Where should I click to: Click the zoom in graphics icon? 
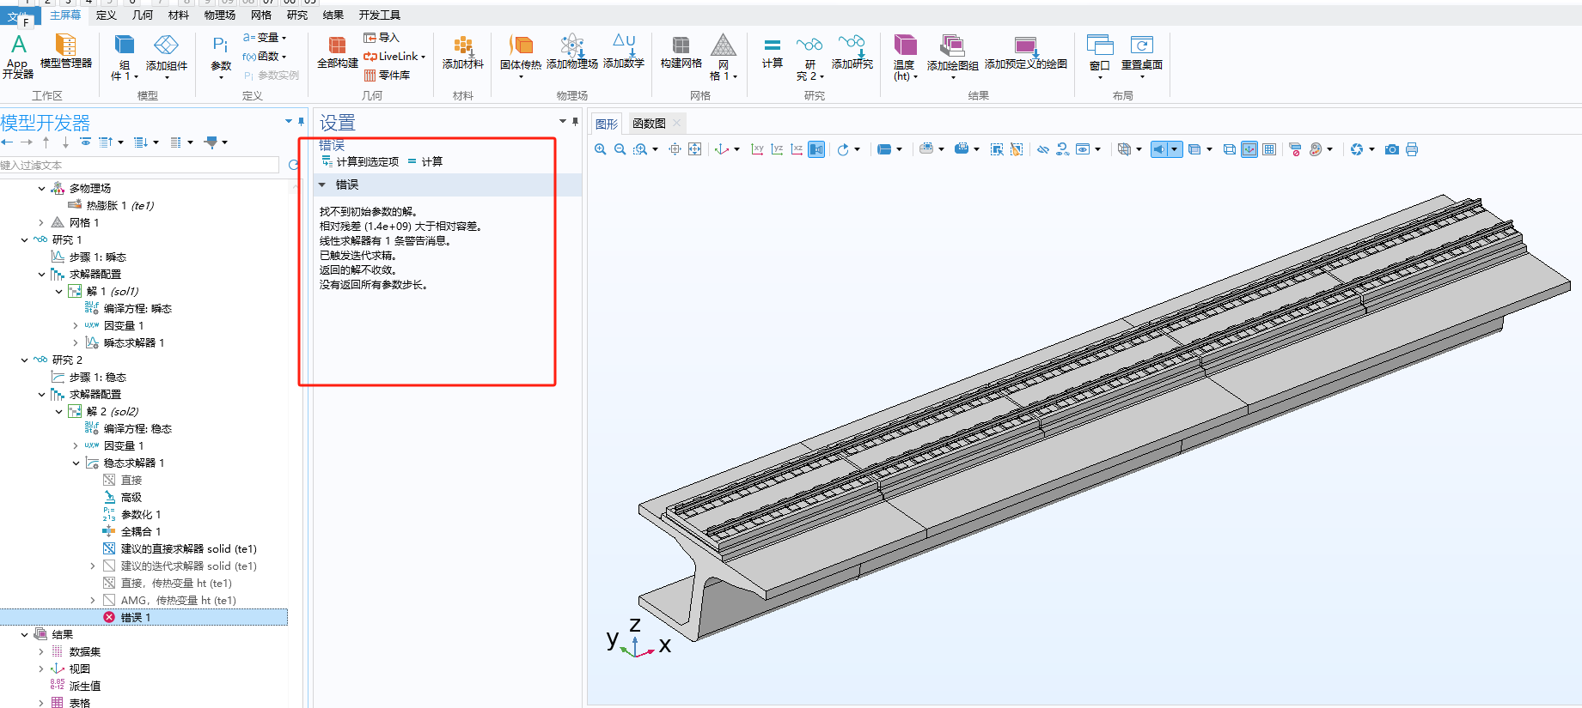pyautogui.click(x=600, y=149)
